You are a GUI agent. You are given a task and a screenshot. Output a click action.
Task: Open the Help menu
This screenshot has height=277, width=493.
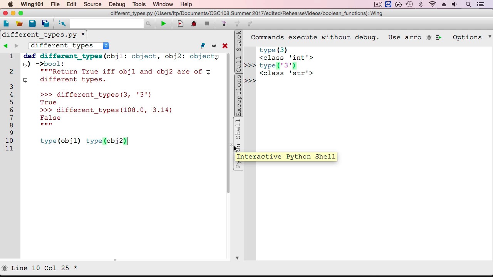186,4
